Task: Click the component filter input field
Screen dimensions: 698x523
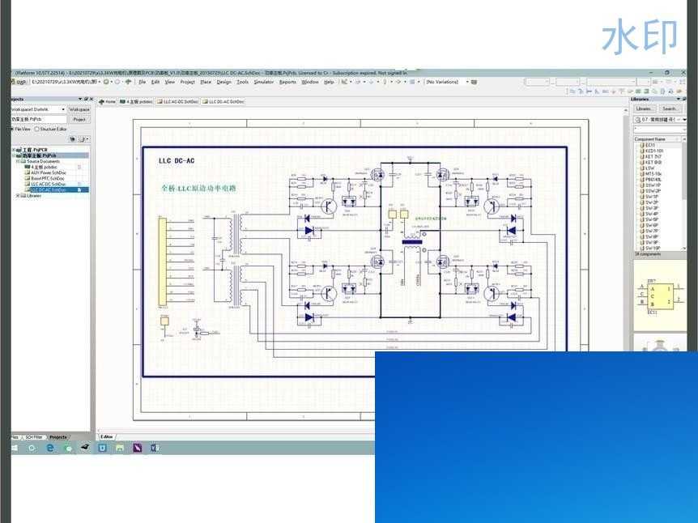Action: 658,129
